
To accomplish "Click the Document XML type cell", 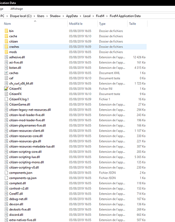I will pyautogui.click(x=109, y=73).
